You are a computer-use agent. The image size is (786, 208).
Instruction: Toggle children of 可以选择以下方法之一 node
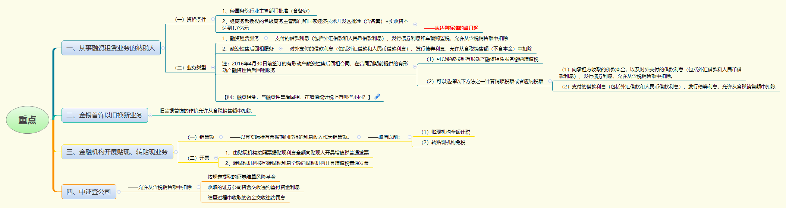point(550,81)
